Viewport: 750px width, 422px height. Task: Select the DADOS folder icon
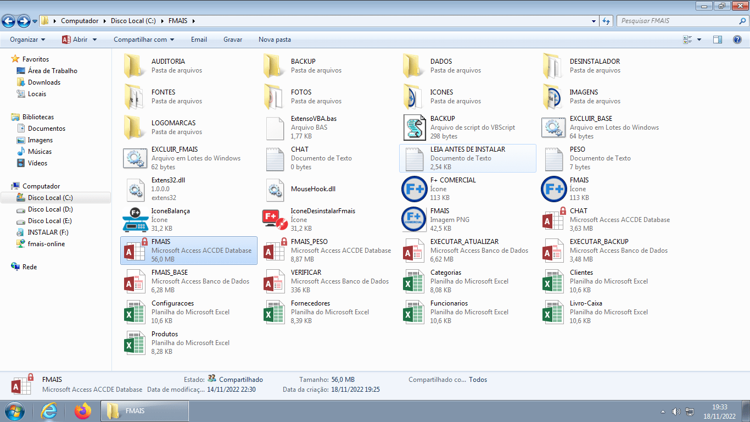click(413, 66)
